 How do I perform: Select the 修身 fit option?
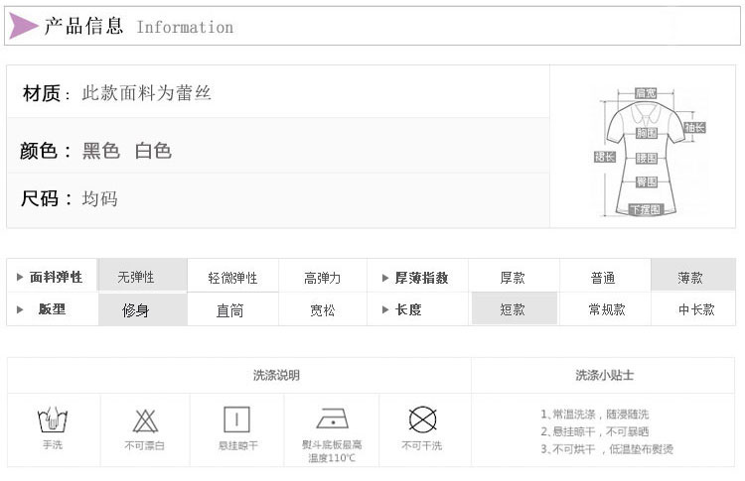click(136, 309)
